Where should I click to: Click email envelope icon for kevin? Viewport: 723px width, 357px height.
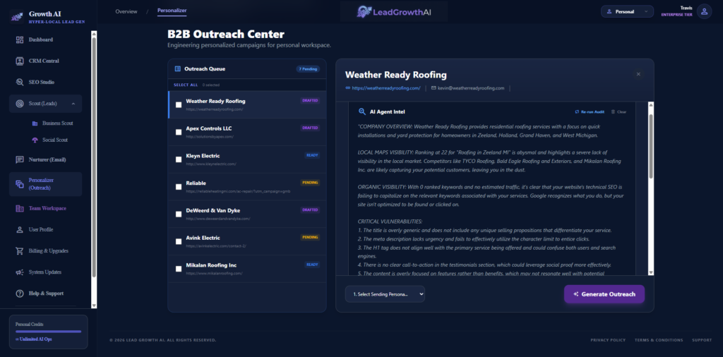[x=434, y=88]
